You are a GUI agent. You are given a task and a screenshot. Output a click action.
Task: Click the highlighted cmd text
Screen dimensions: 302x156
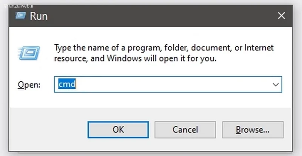coord(67,85)
